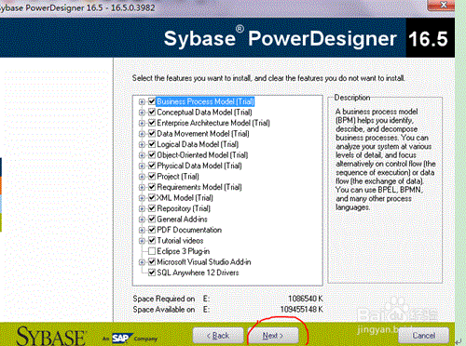Select 'Repository (Trial)' label
Screen dimensions: 466x346
pyautogui.click(x=184, y=208)
